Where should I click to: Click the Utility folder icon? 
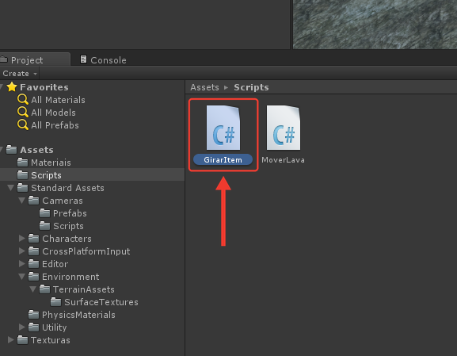click(34, 327)
